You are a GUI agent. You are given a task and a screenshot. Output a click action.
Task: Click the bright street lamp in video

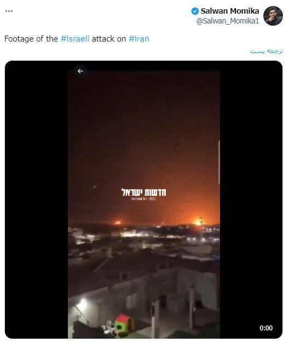pyautogui.click(x=83, y=303)
